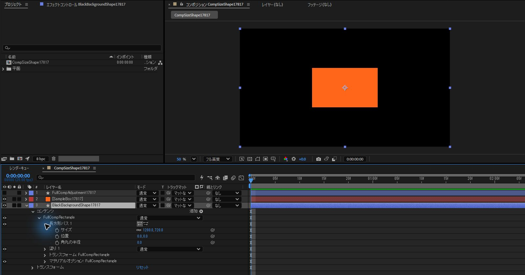Take a snapshot with camera icon

pyautogui.click(x=319, y=159)
